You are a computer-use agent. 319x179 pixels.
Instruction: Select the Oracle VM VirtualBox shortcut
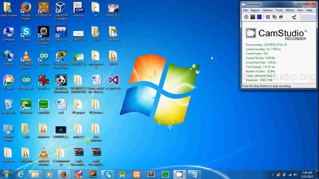(x=61, y=11)
